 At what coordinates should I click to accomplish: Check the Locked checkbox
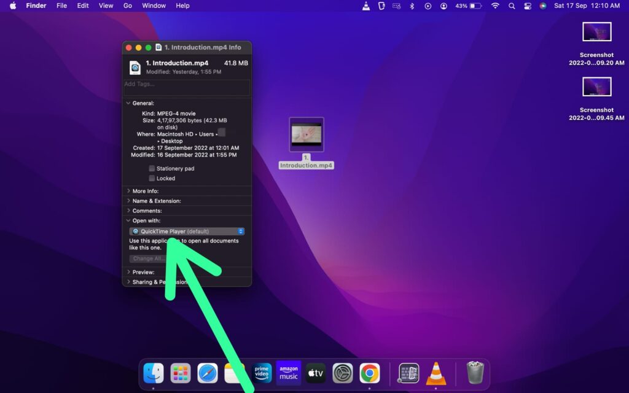[x=152, y=178]
